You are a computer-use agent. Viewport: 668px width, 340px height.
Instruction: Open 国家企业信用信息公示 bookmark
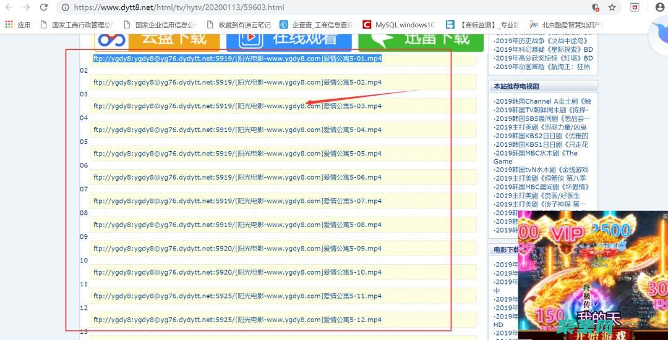160,25
